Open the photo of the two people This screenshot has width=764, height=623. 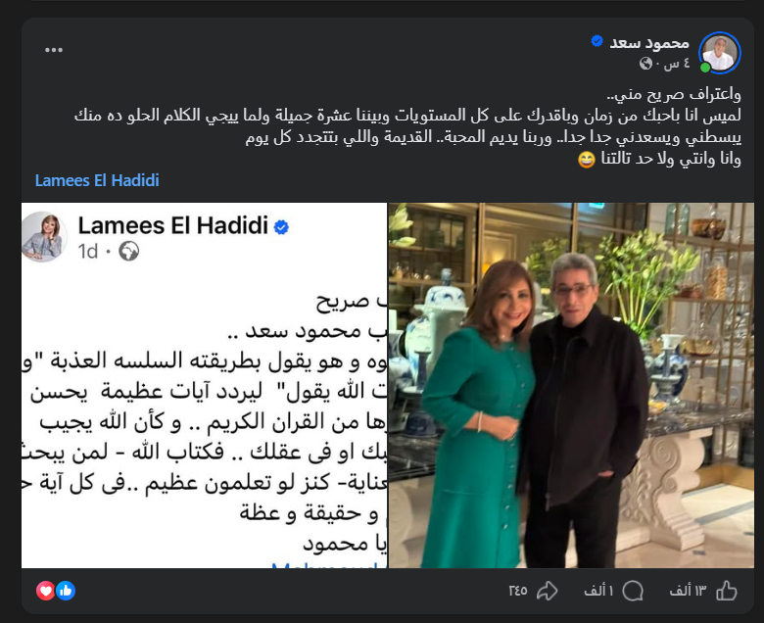click(571, 385)
